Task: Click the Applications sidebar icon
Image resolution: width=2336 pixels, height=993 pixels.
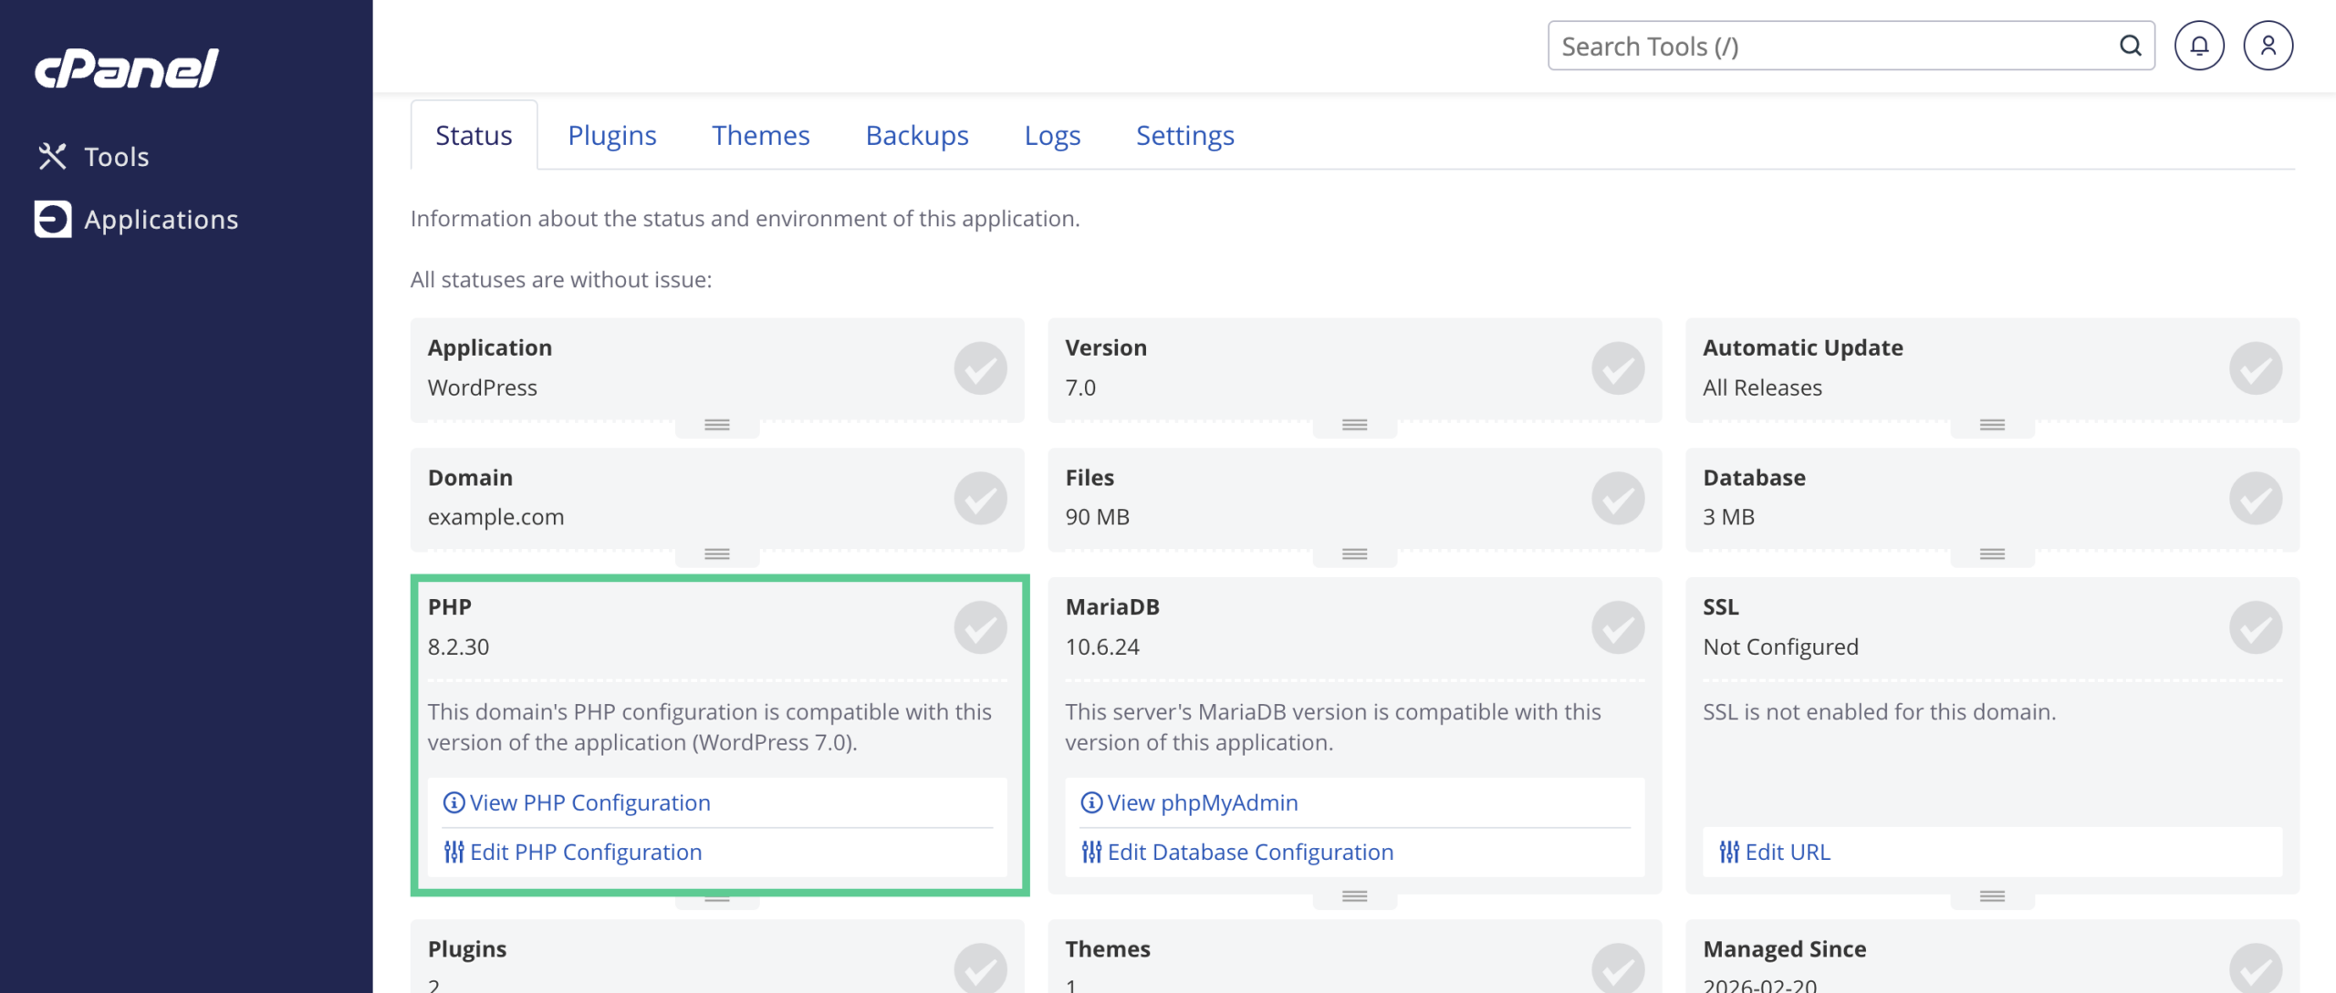Action: (53, 219)
